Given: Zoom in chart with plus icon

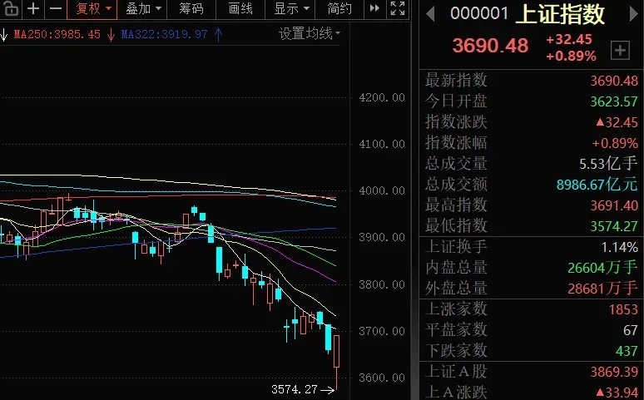Looking at the screenshot, I should point(33,8).
